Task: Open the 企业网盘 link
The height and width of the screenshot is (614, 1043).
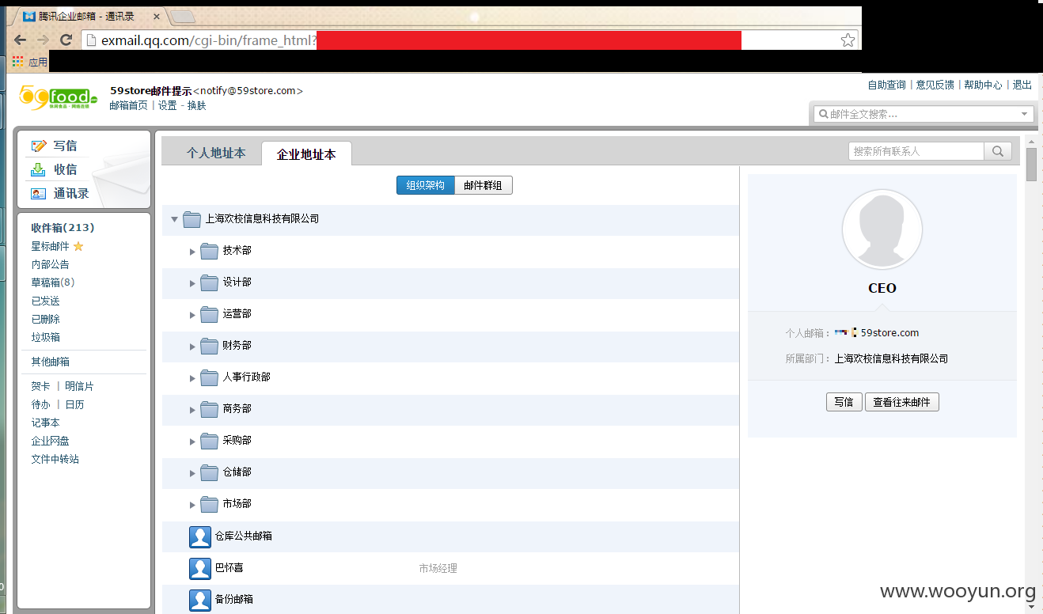Action: tap(50, 441)
